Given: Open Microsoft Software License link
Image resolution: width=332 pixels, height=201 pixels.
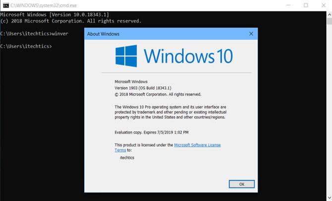Looking at the screenshot, I should coord(197,145).
